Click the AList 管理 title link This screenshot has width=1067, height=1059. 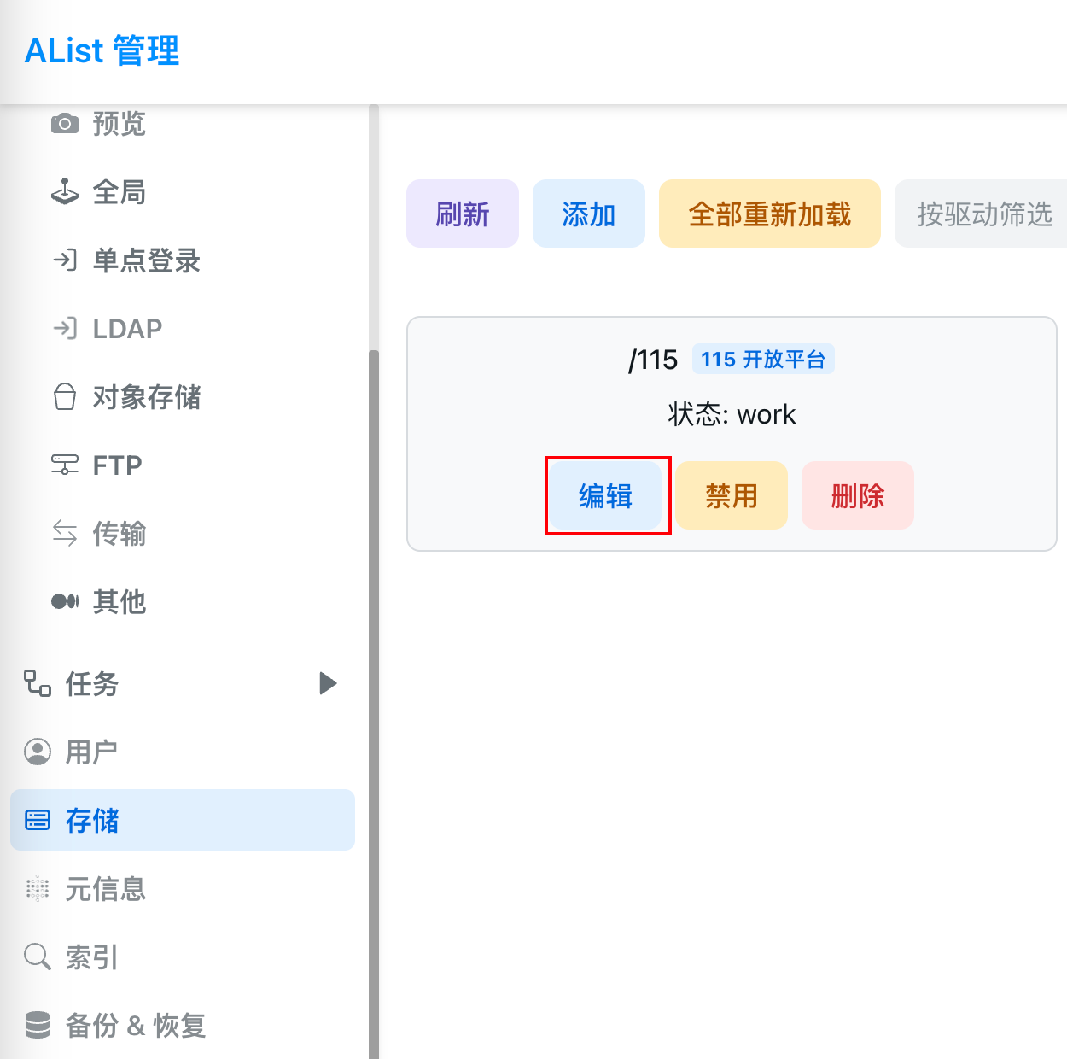tap(102, 51)
